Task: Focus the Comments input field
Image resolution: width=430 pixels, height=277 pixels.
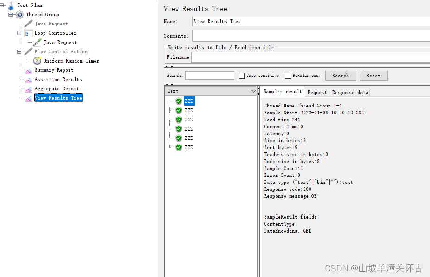Action: pyautogui.click(x=311, y=36)
